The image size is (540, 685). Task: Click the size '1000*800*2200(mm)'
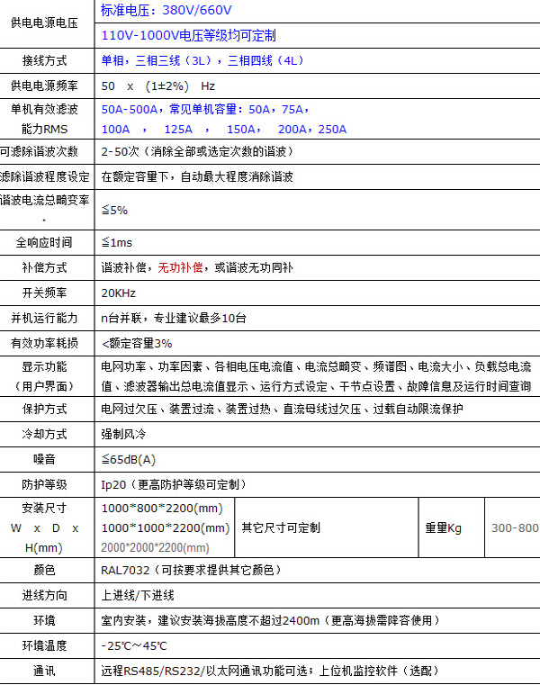162,508
